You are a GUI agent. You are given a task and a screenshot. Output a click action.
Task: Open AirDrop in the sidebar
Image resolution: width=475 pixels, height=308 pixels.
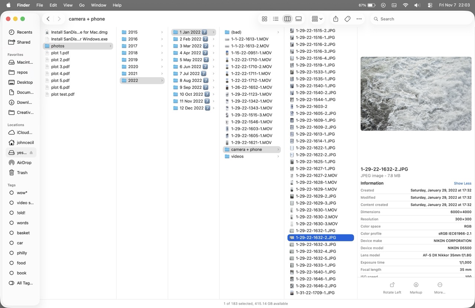(21, 163)
